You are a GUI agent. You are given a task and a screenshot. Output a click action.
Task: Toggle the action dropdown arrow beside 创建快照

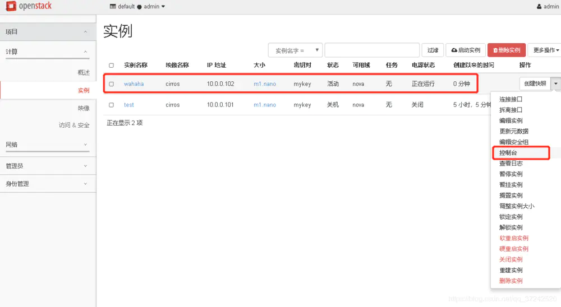pyautogui.click(x=555, y=83)
